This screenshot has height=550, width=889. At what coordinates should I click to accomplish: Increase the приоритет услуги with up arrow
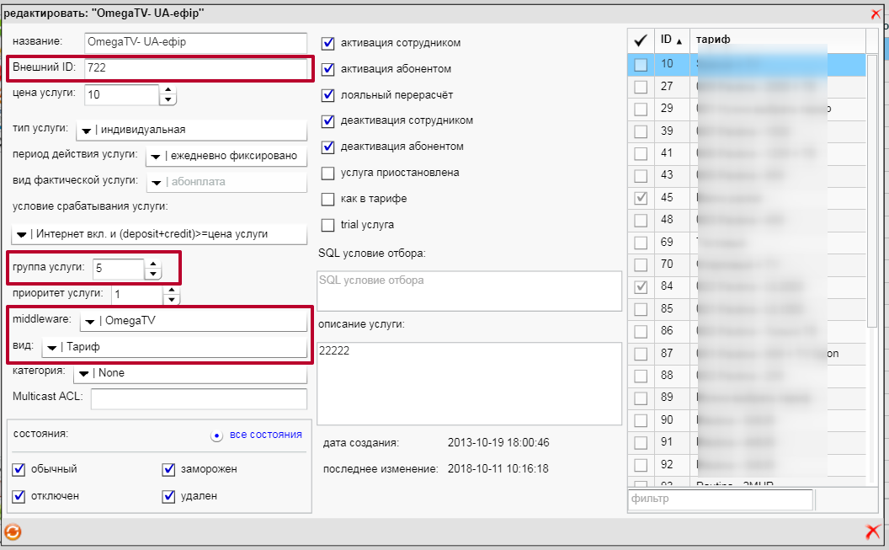(172, 290)
